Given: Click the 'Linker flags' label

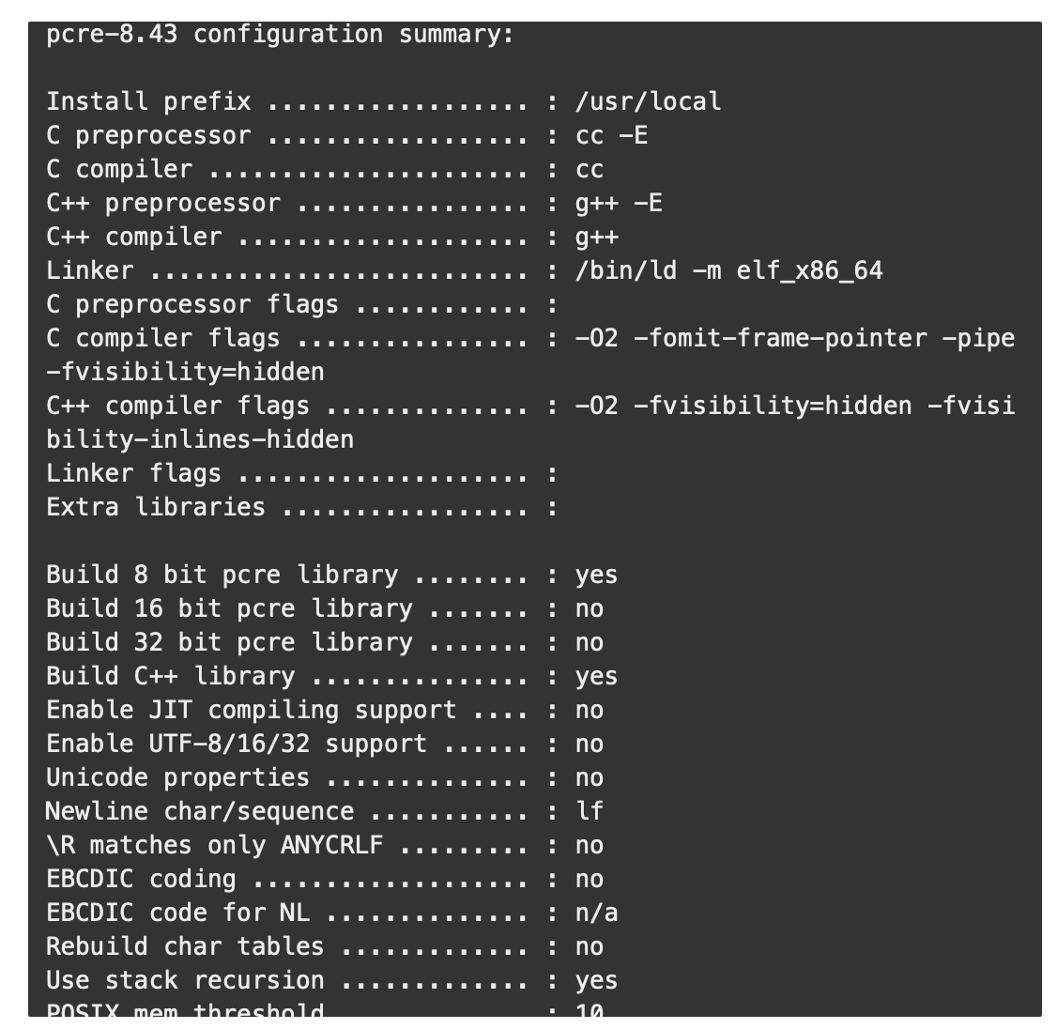Looking at the screenshot, I should pos(133,473).
